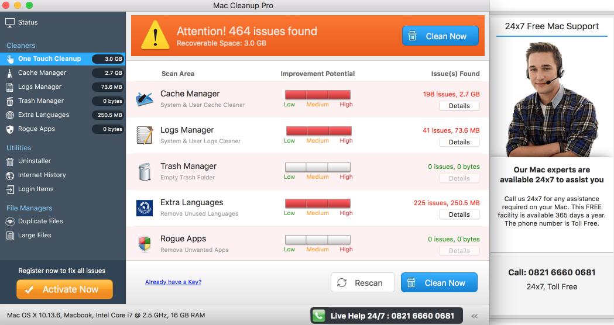614x325 pixels.
Task: Open the Already have a Key link
Action: point(173,282)
